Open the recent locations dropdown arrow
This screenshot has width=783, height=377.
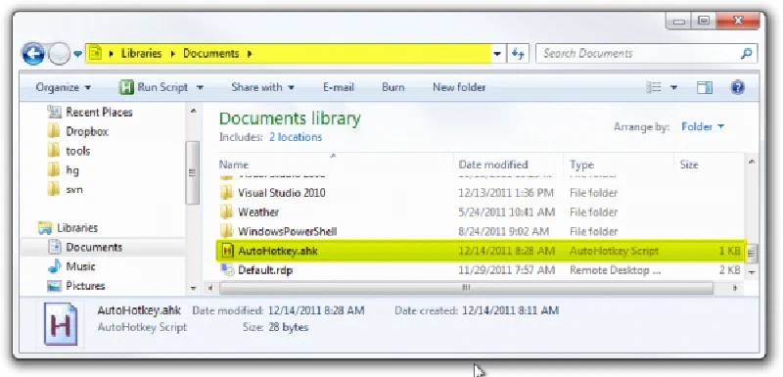[x=78, y=54]
